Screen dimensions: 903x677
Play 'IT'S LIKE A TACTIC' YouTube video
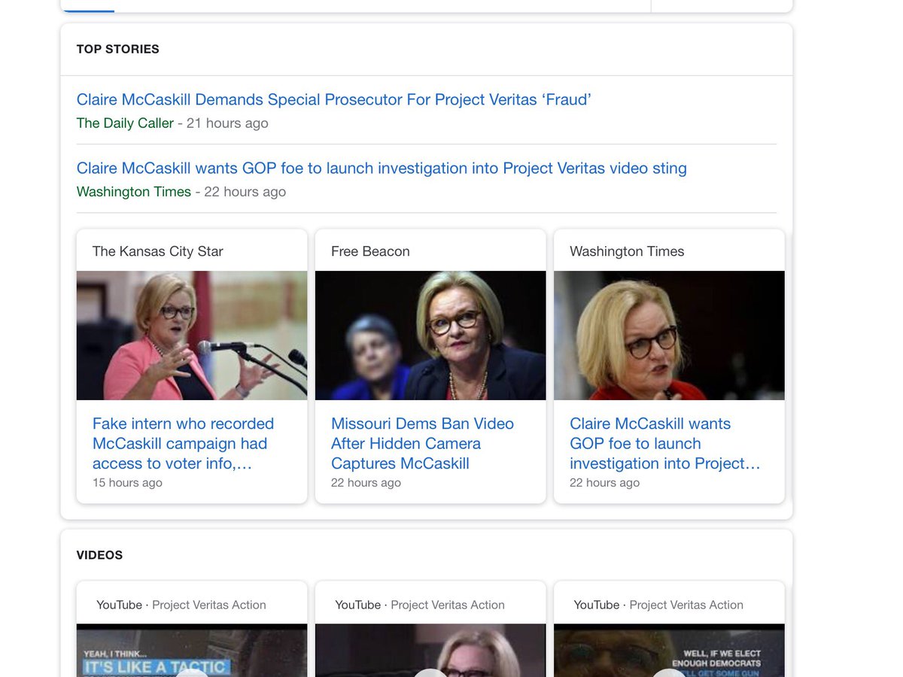192,651
